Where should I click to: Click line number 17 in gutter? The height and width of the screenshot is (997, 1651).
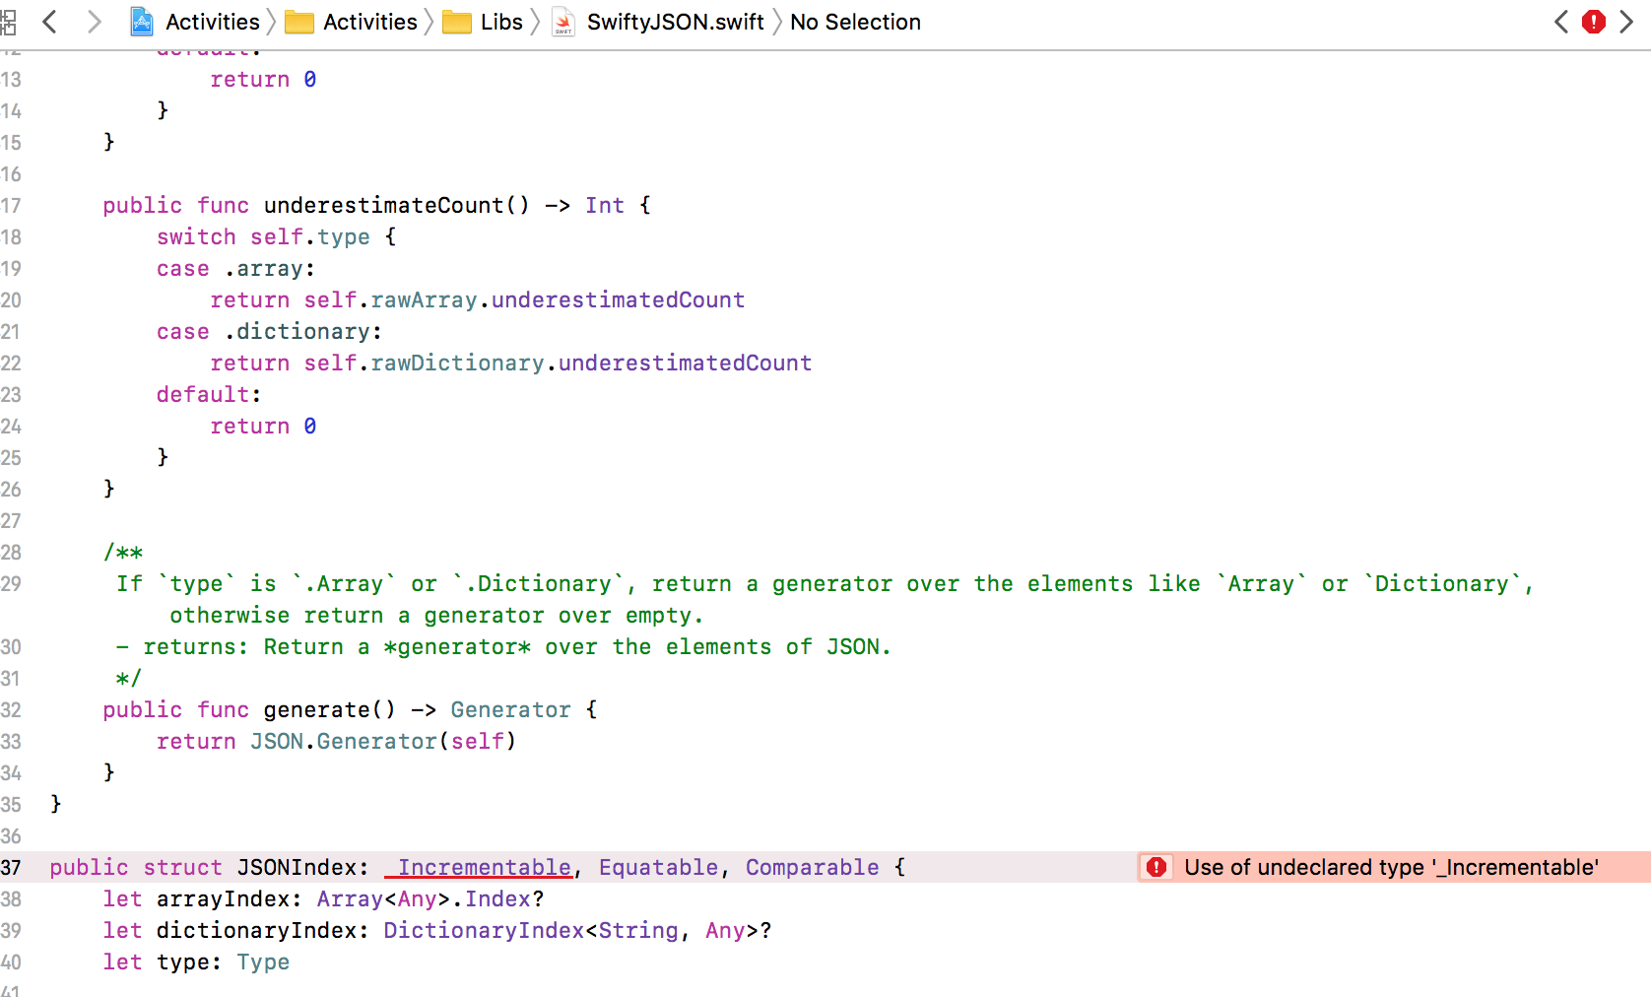coord(11,205)
